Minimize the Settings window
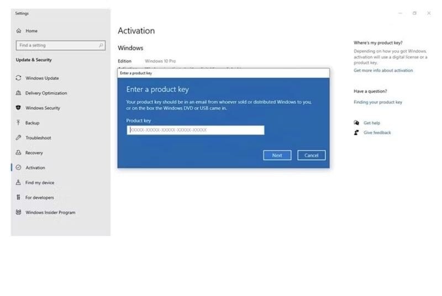The width and height of the screenshot is (442, 296). tap(400, 13)
